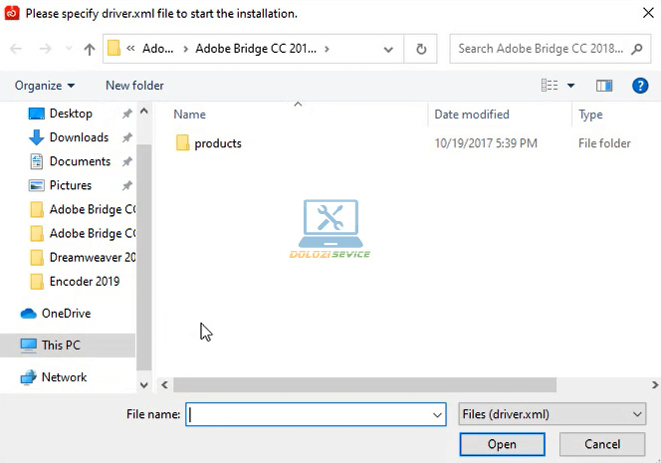
Task: Select OneDrive in the sidebar
Action: 66,314
